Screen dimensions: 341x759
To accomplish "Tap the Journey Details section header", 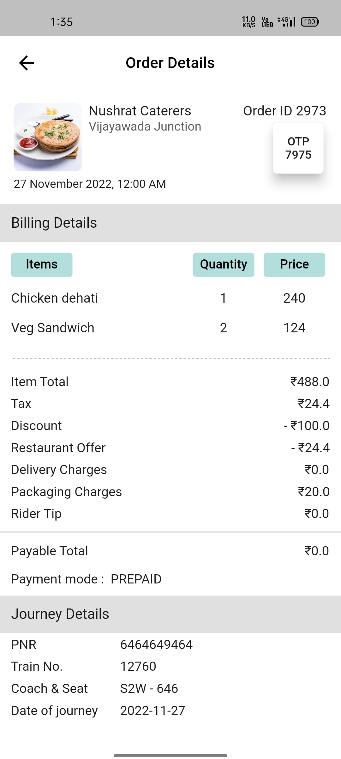I will pyautogui.click(x=170, y=614).
